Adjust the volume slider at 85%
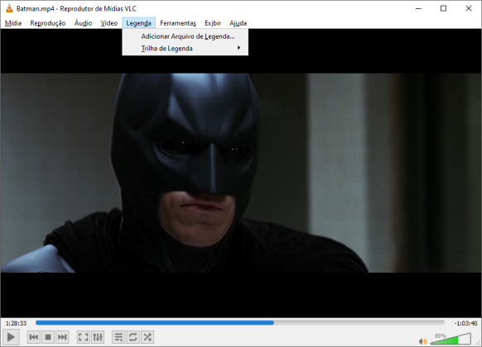The height and width of the screenshot is (347, 482). point(451,339)
